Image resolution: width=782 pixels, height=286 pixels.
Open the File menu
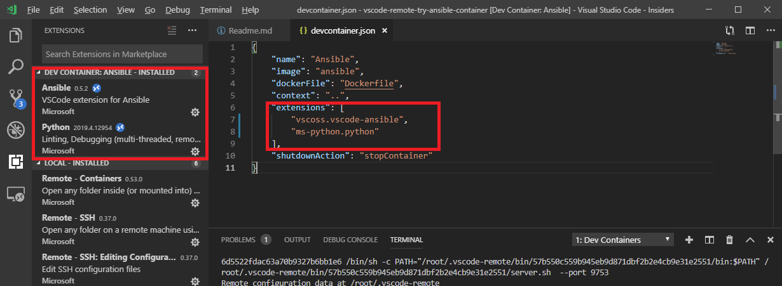tap(34, 10)
